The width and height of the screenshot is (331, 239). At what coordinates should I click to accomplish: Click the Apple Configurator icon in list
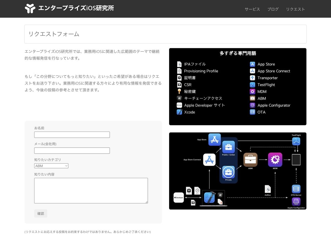[252, 105]
